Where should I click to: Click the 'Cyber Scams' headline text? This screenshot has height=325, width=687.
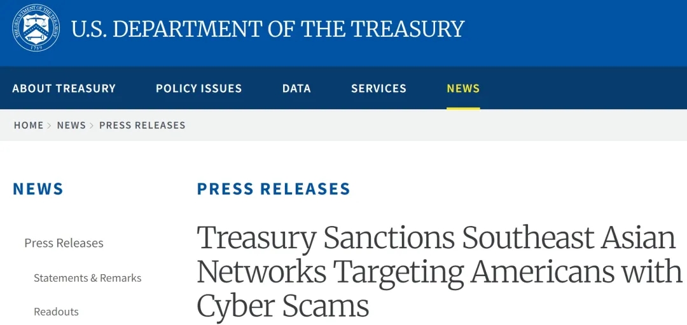[x=283, y=305]
